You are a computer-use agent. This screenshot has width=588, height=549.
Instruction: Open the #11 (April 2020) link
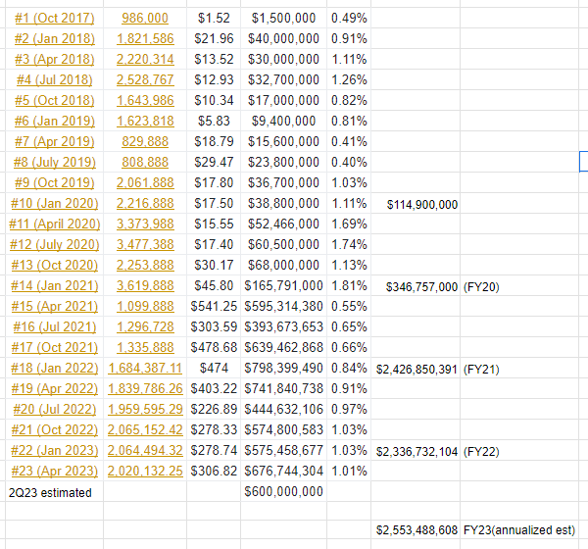(x=54, y=225)
